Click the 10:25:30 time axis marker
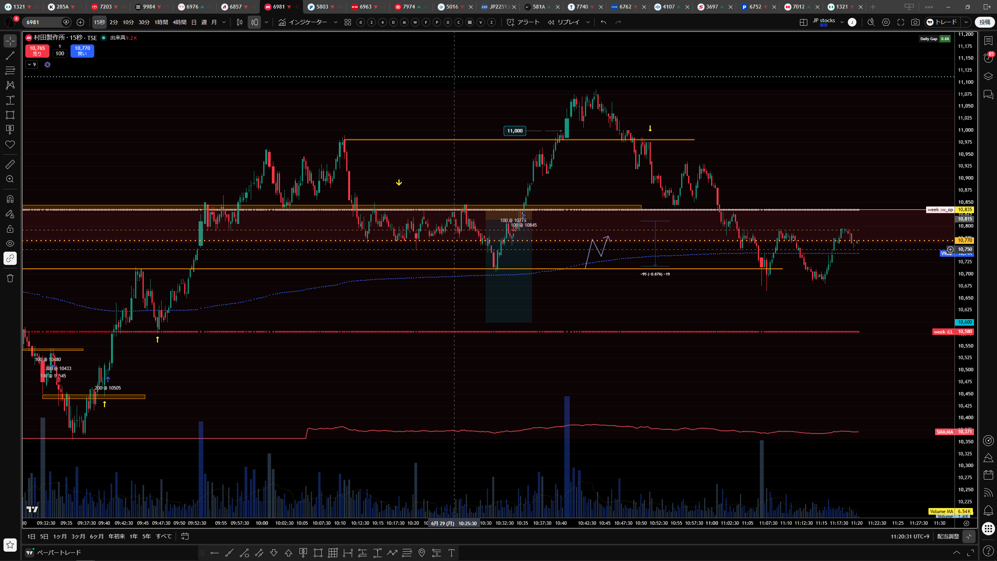 point(467,523)
